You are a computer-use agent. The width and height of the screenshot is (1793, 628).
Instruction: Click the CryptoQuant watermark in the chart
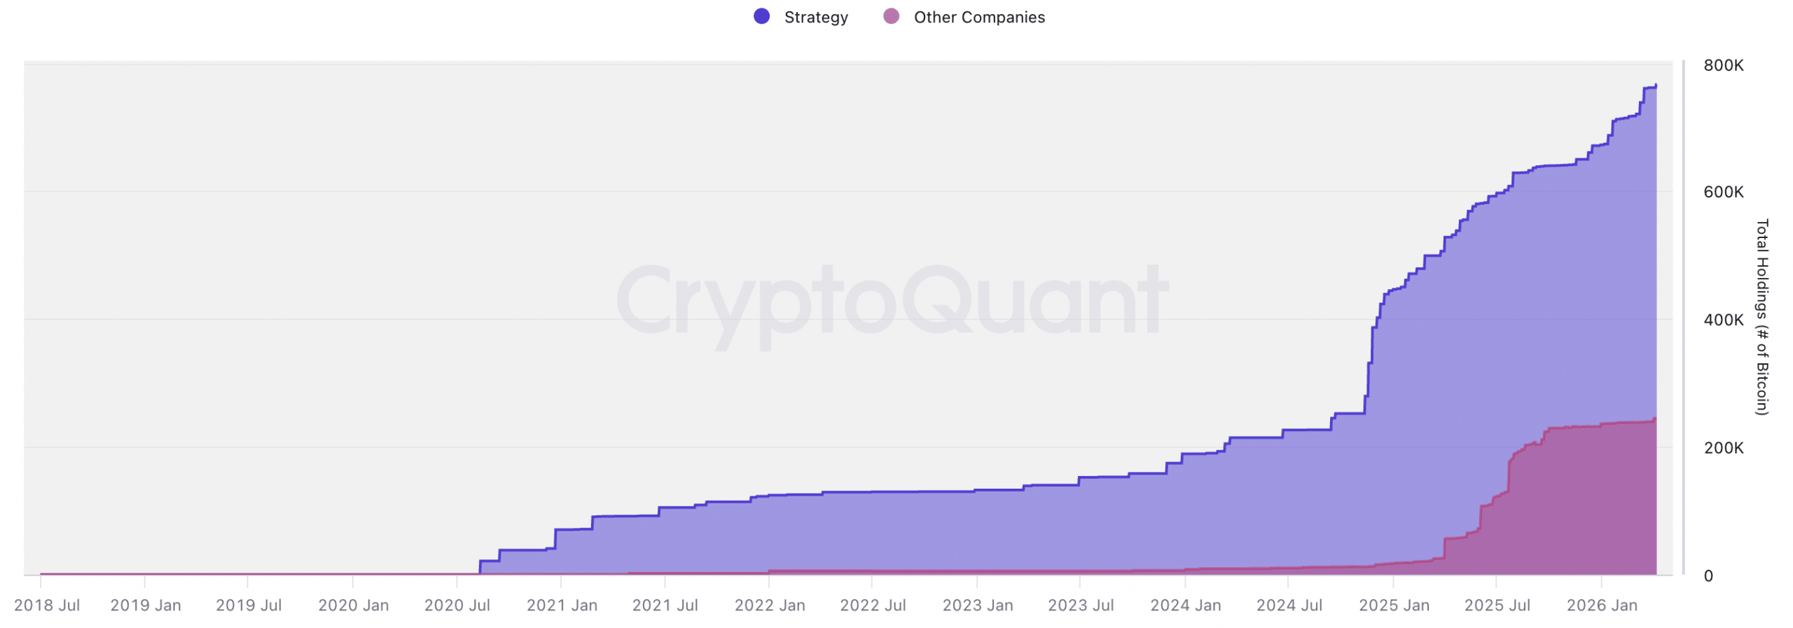click(892, 301)
